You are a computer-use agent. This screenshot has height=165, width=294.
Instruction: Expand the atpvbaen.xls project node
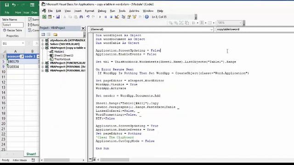pyautogui.click(x=43, y=40)
